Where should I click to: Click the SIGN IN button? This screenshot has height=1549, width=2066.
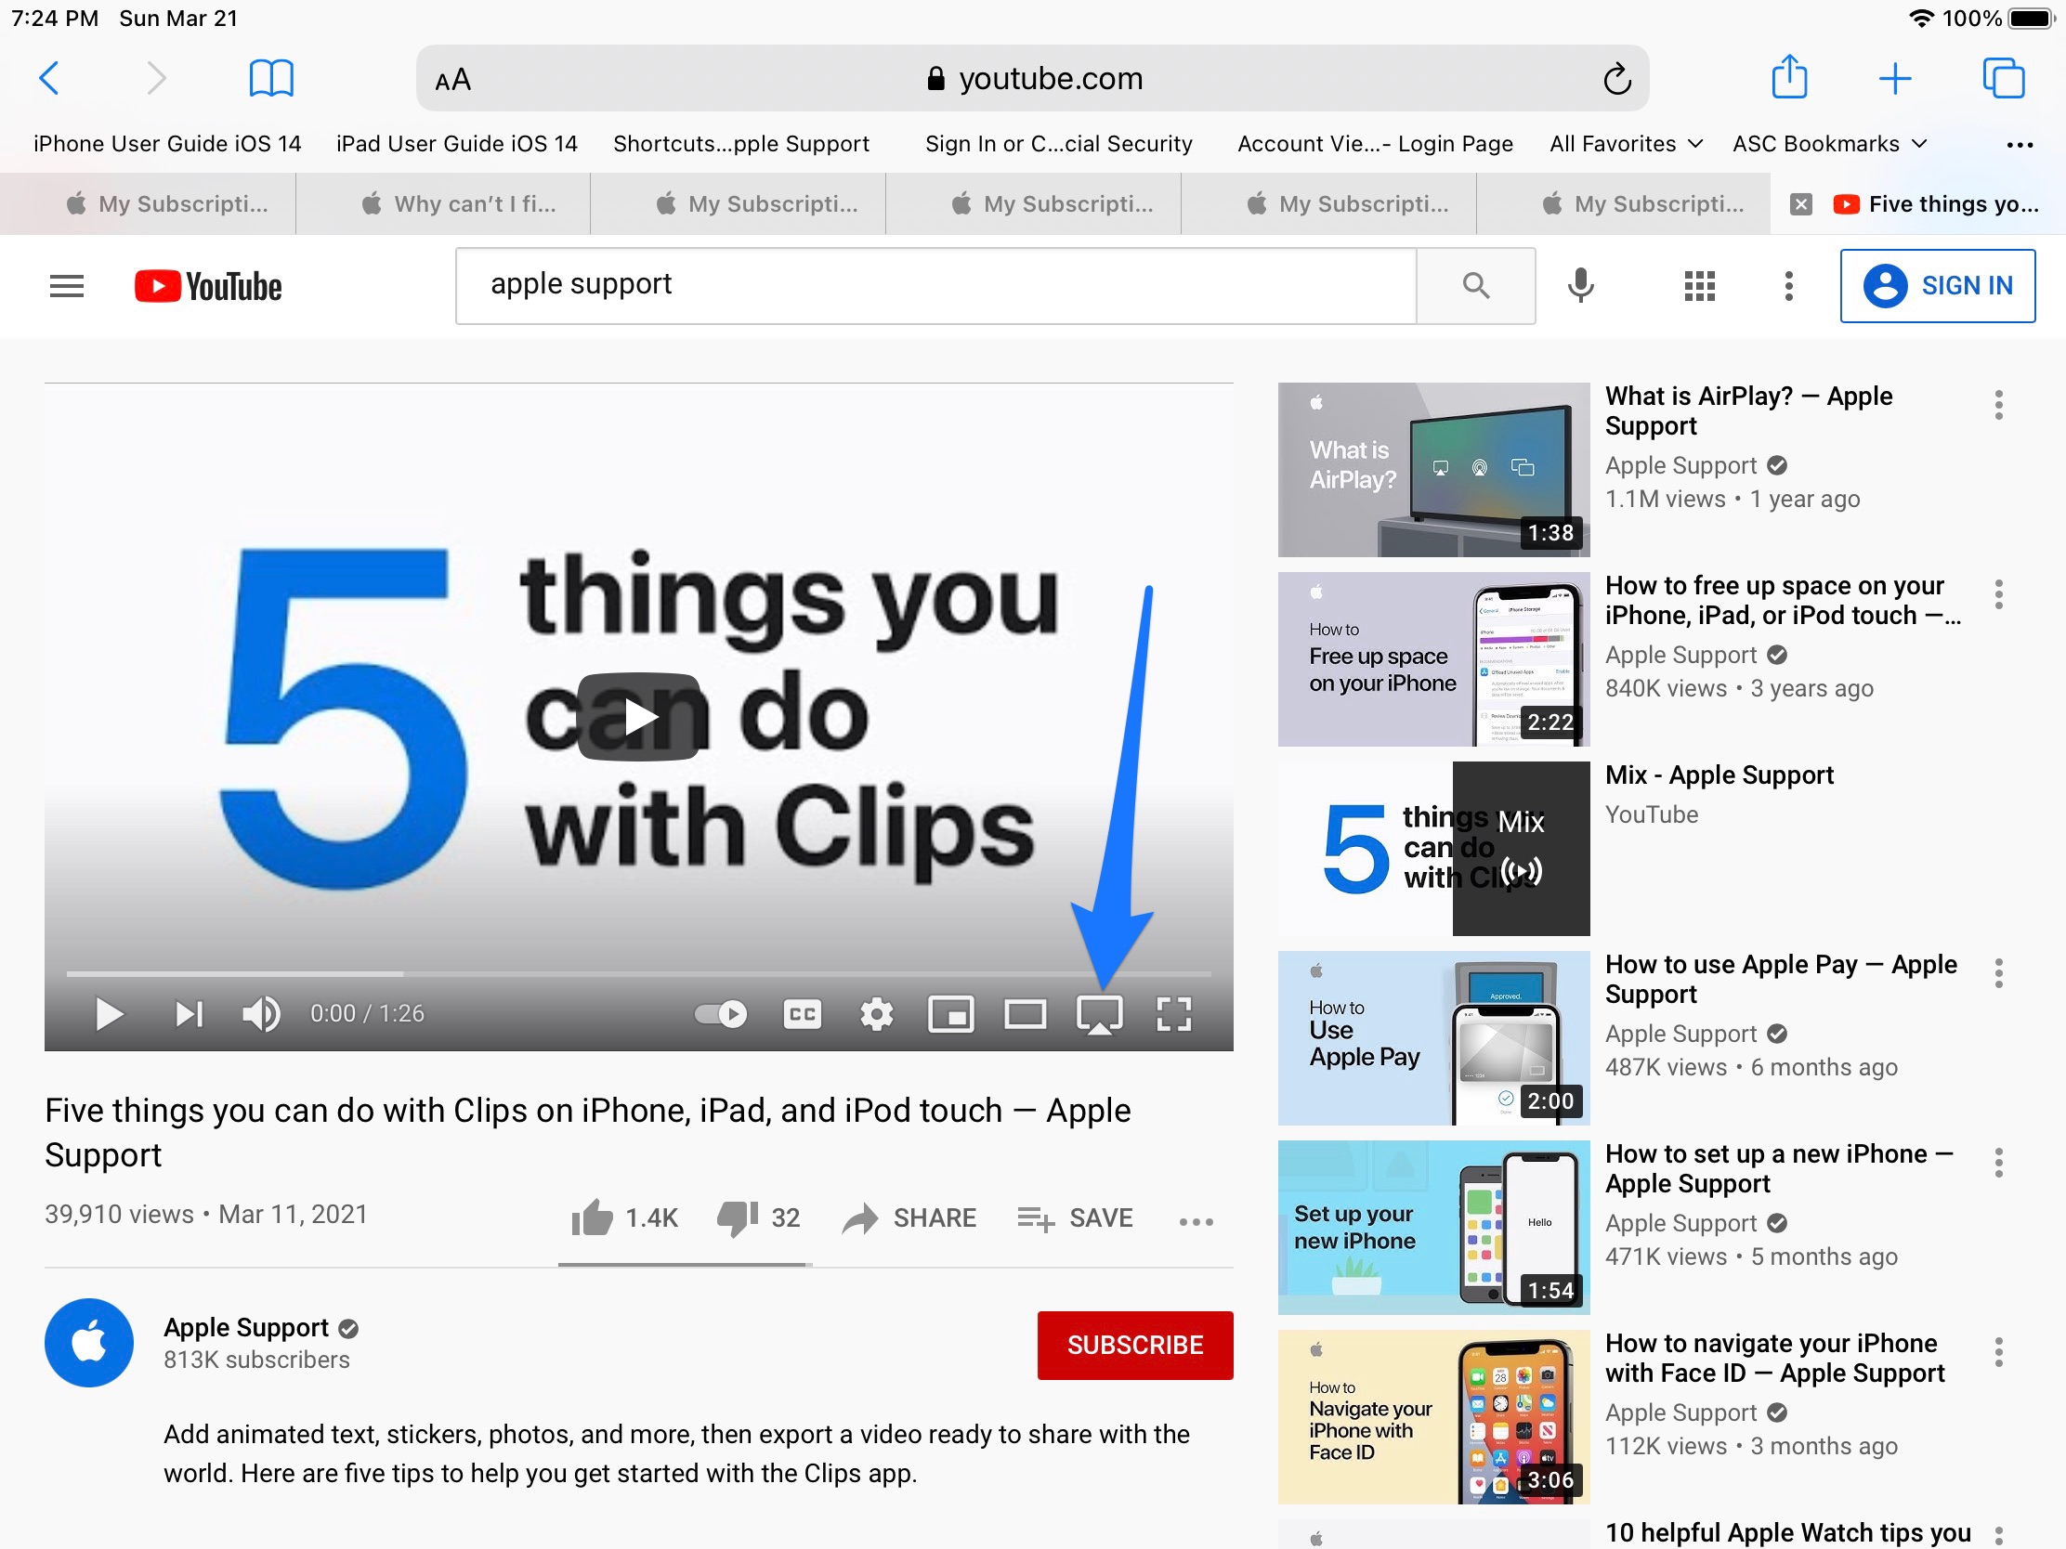(1937, 286)
